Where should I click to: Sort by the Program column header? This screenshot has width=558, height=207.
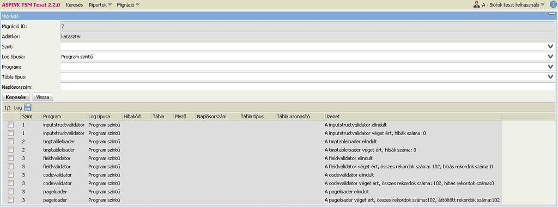pyautogui.click(x=64, y=117)
